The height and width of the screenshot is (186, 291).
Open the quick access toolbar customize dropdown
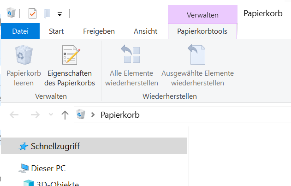[60, 13]
